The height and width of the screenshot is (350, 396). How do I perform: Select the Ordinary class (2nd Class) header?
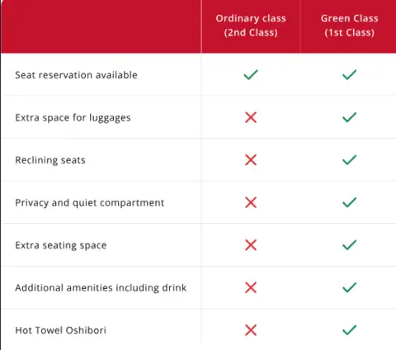click(251, 26)
